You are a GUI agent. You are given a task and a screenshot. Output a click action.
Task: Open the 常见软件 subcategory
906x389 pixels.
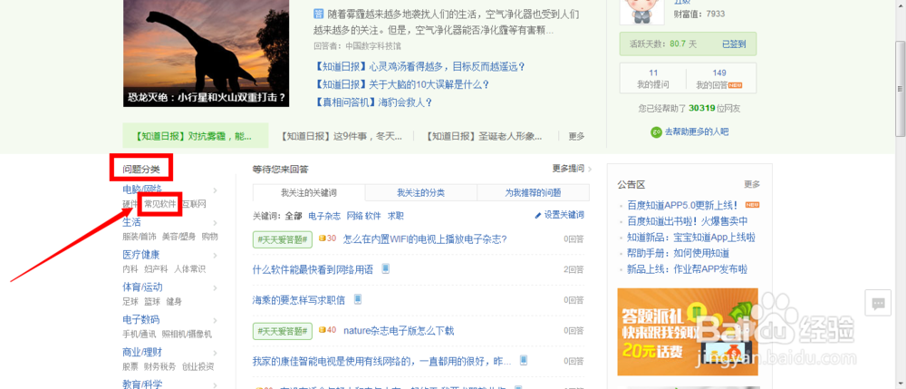click(160, 204)
